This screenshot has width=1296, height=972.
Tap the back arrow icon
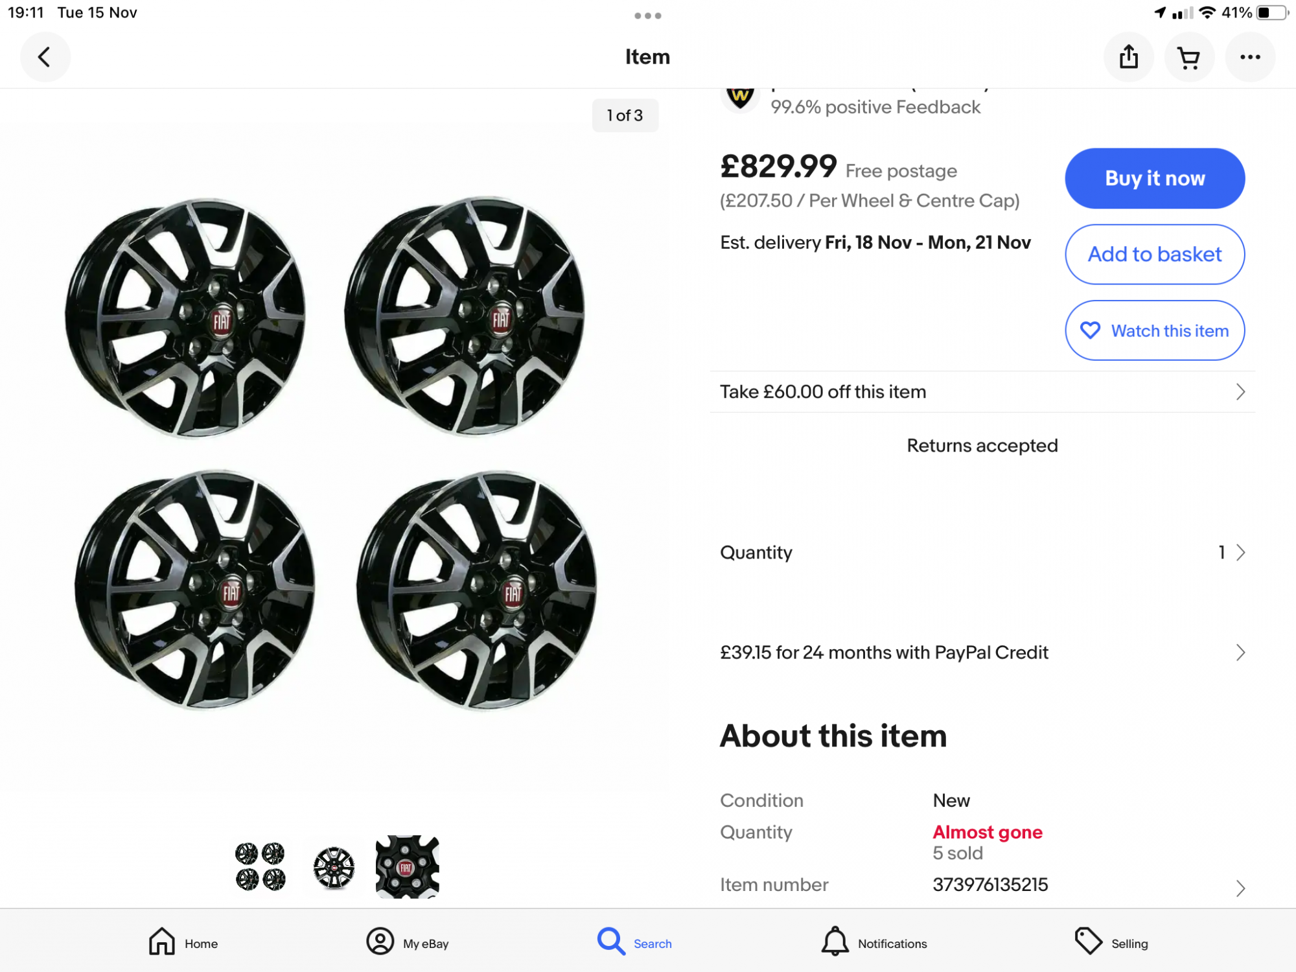pyautogui.click(x=45, y=57)
